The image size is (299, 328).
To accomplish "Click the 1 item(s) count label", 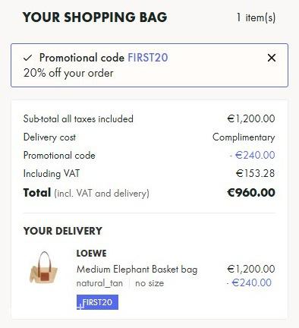I will click(256, 17).
